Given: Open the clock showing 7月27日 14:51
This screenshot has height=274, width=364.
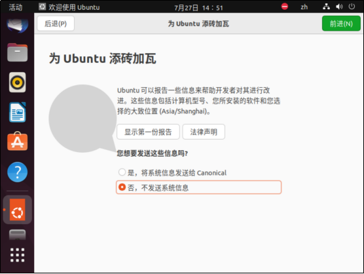Looking at the screenshot, I should (199, 8).
